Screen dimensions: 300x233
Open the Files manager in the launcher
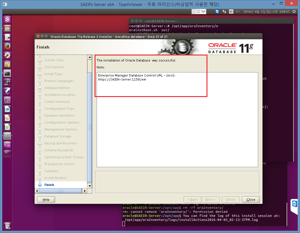(7, 28)
